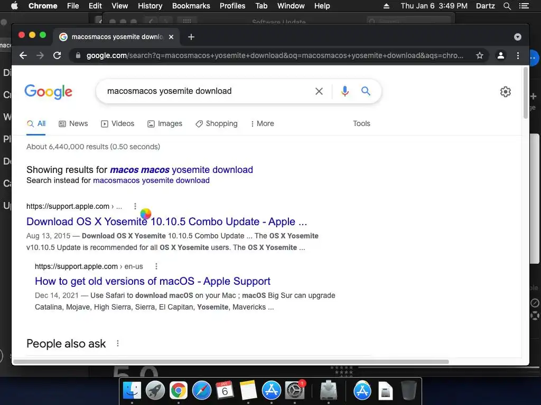Bookmark this page with the star icon

click(x=480, y=55)
